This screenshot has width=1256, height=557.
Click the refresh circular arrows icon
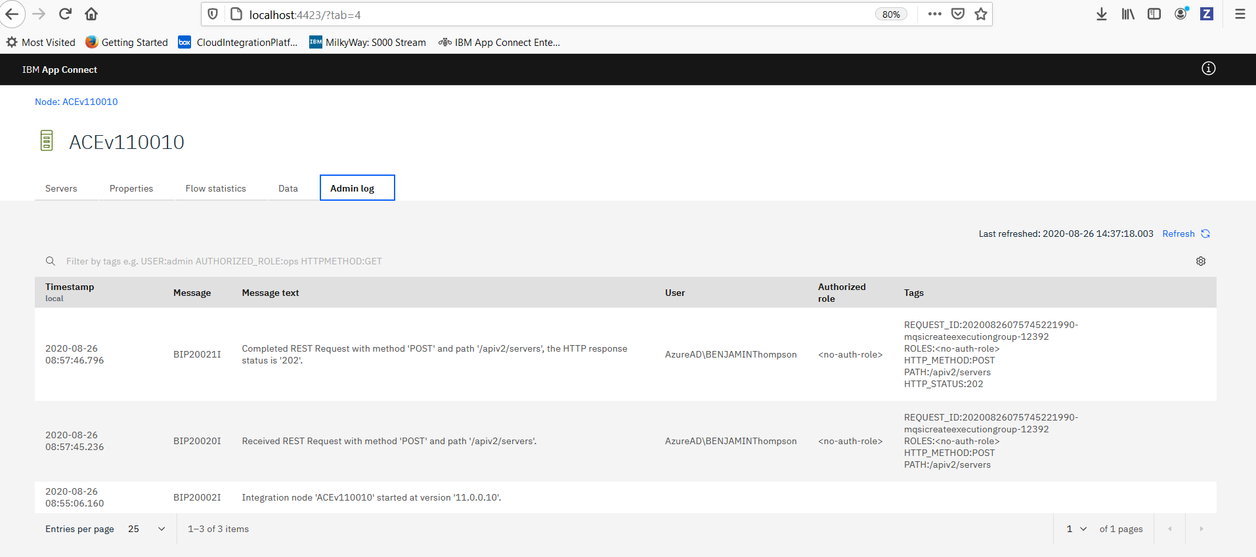pyautogui.click(x=1205, y=234)
